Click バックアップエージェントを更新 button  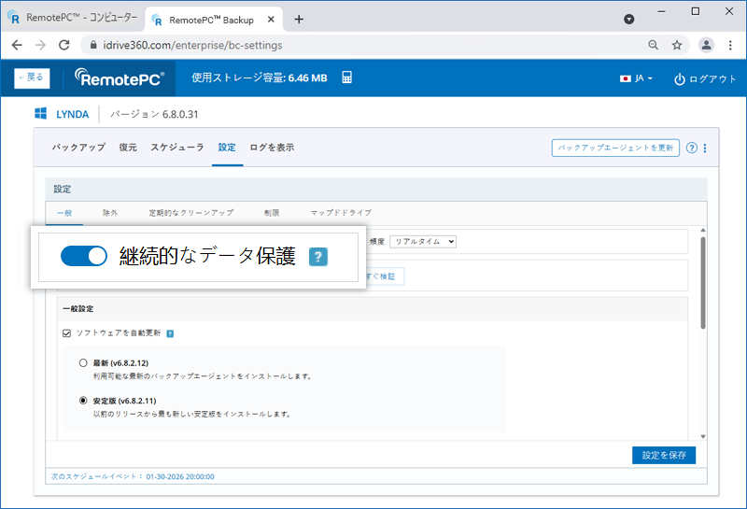[x=615, y=148]
